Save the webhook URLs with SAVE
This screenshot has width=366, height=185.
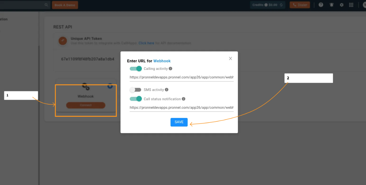[x=179, y=122]
